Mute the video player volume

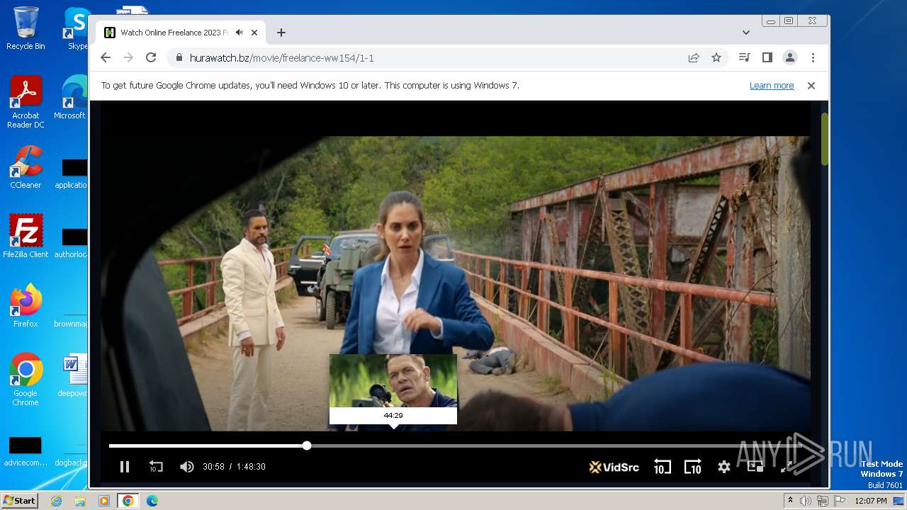click(x=186, y=467)
